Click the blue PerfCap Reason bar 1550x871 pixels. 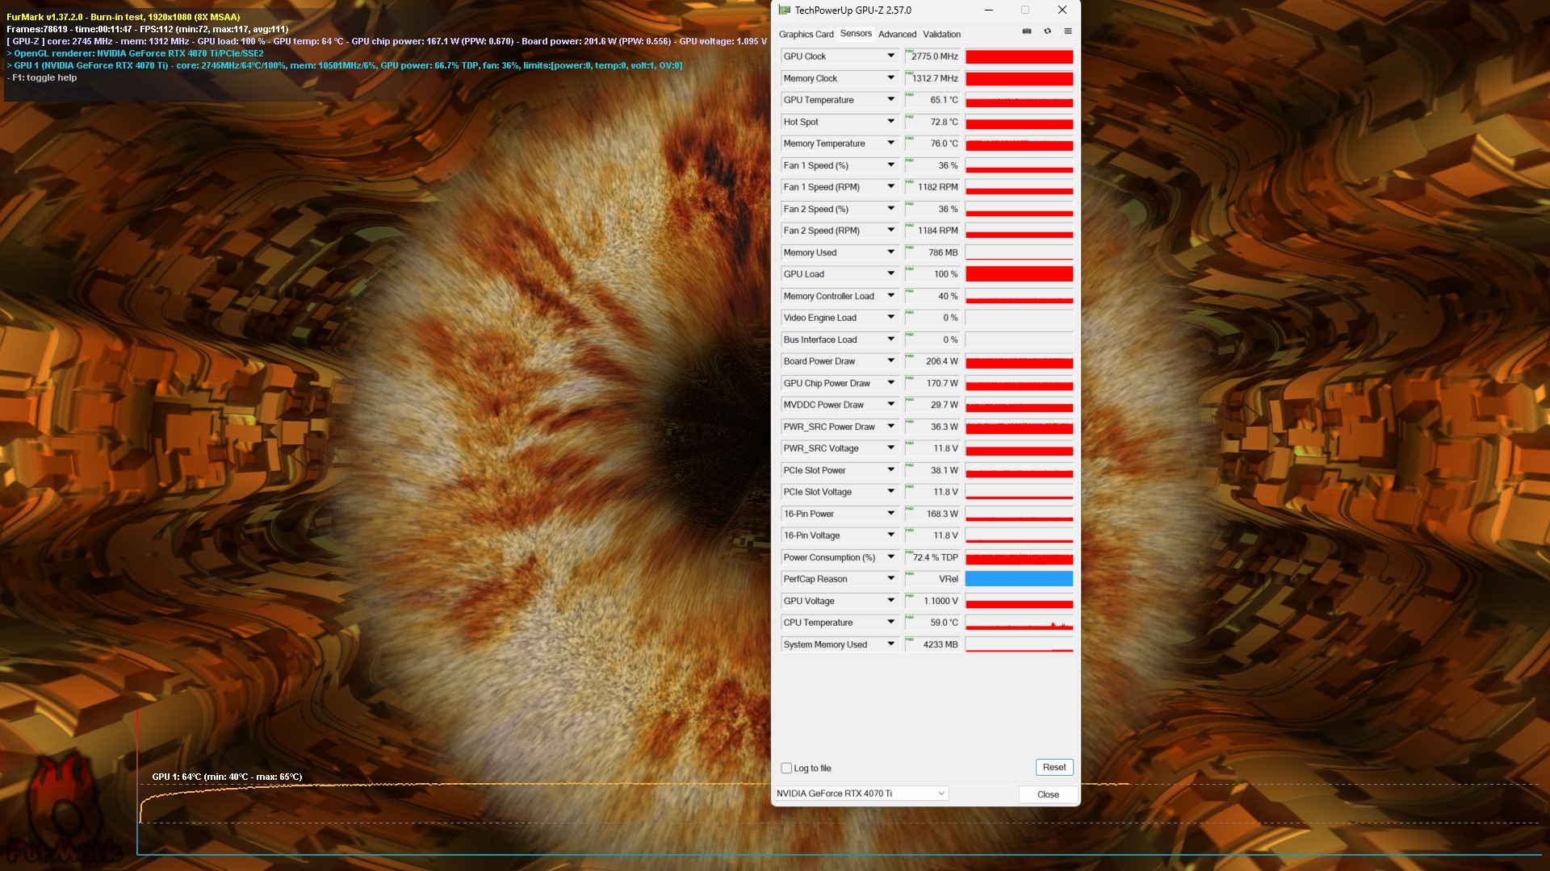coord(1019,579)
